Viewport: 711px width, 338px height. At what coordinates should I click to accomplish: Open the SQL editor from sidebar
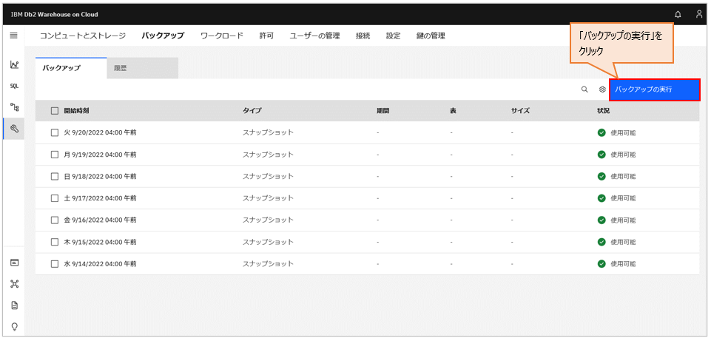click(14, 86)
